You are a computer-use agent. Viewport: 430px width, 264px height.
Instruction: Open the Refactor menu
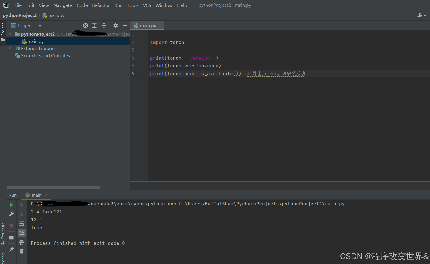click(x=101, y=5)
